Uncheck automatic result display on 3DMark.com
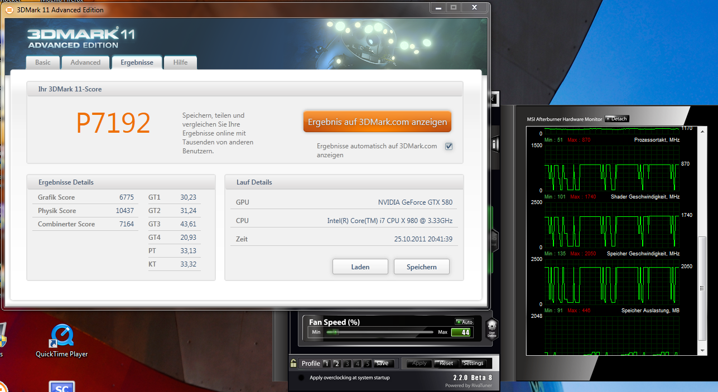718x392 pixels. click(x=449, y=146)
